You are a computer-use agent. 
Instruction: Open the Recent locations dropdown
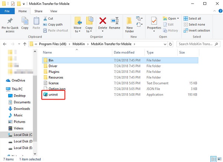[x=19, y=44]
